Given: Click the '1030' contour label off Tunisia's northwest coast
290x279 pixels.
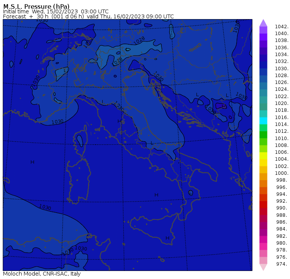Looking at the screenshot, I should tap(45, 207).
